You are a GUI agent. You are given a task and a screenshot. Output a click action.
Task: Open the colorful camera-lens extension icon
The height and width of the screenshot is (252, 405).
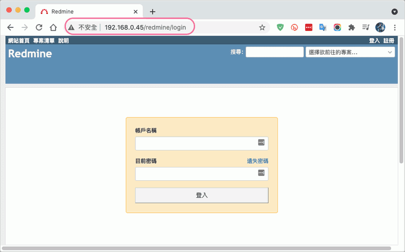coord(337,28)
